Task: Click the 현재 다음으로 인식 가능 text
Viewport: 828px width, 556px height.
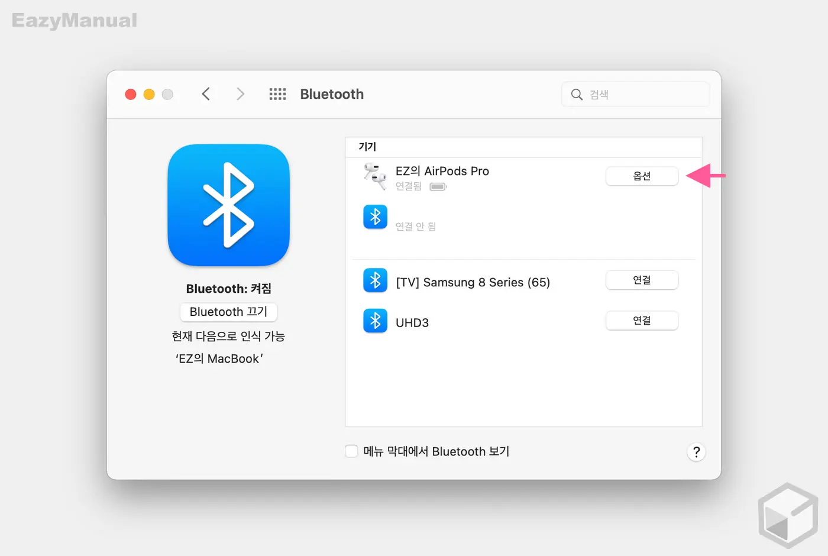Action: [x=228, y=336]
